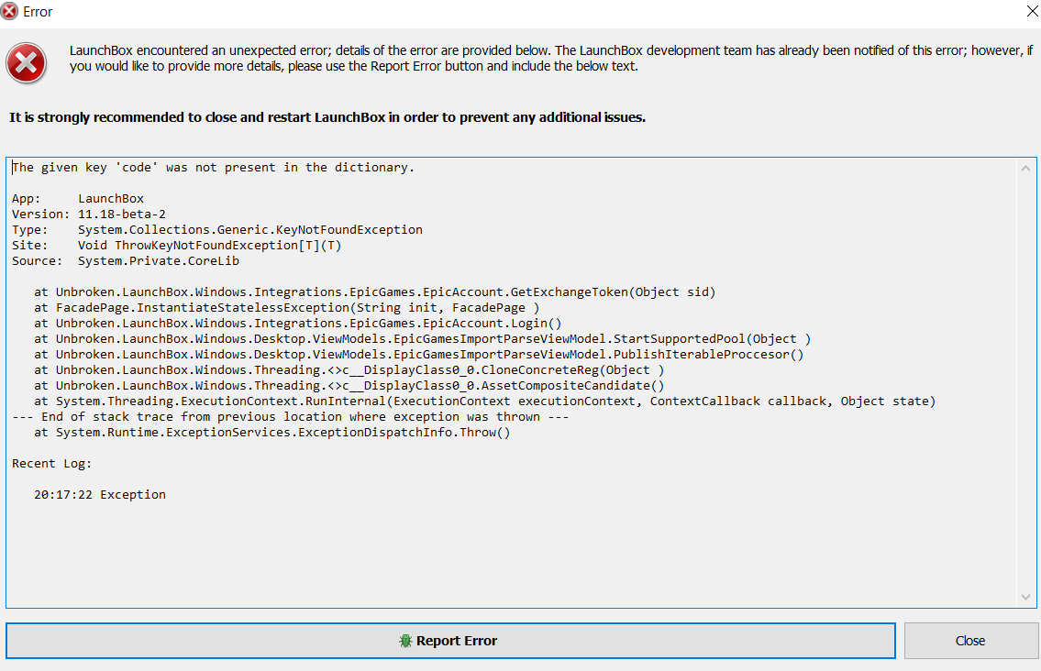
Task: Click scrollbar down arrow in error details
Action: pos(1025,597)
